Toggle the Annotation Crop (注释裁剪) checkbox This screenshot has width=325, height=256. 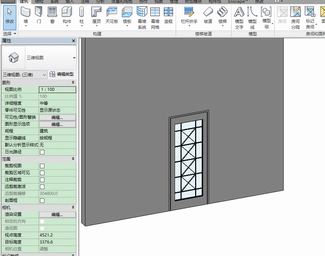click(42, 180)
